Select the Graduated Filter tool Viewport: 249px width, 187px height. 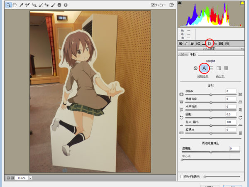click(59, 5)
